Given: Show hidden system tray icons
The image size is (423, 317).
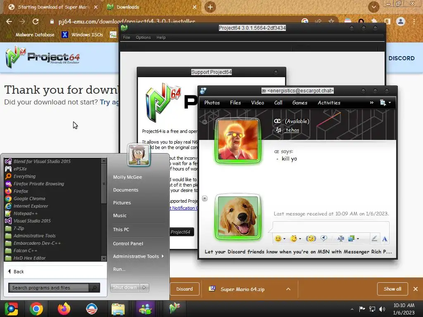Looking at the screenshot, I should pos(352,309).
